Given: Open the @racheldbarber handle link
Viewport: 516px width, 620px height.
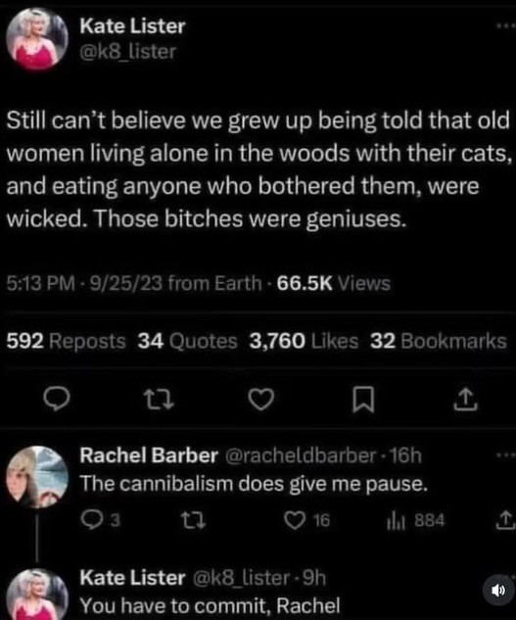Looking at the screenshot, I should coord(301,455).
